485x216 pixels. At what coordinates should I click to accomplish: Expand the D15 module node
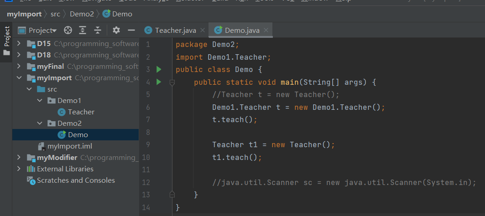pyautogui.click(x=19, y=44)
